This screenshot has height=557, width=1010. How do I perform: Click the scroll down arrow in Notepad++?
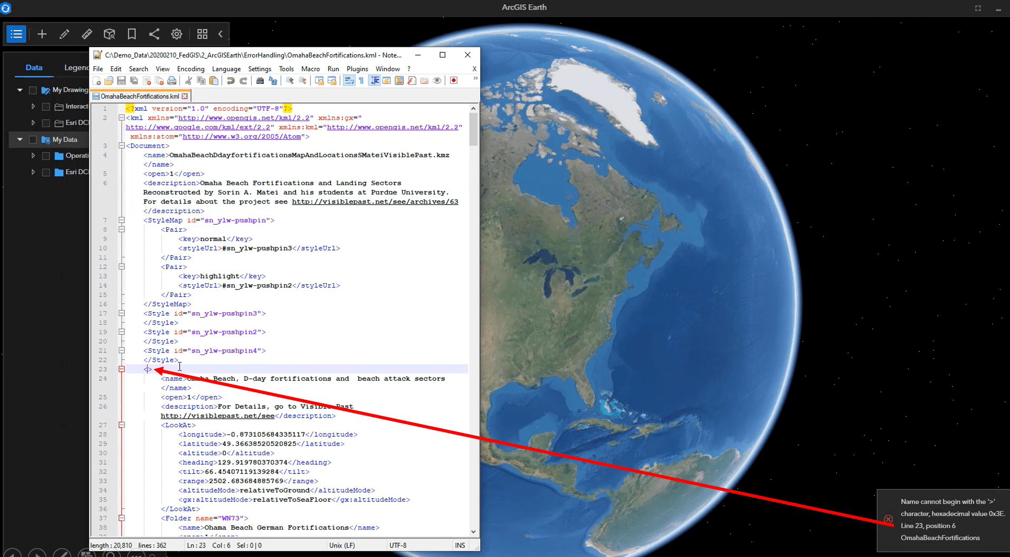(x=473, y=532)
